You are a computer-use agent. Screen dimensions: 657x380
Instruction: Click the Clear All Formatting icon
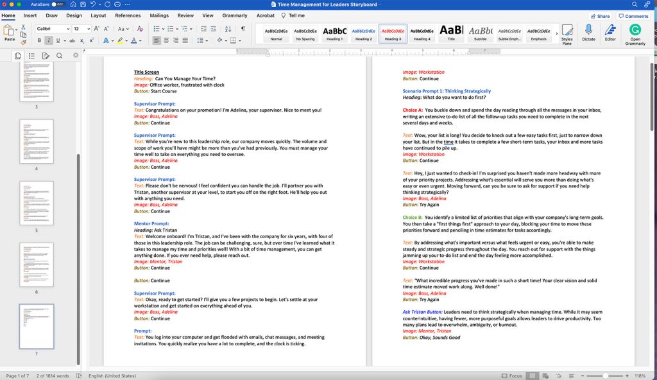[x=141, y=29]
